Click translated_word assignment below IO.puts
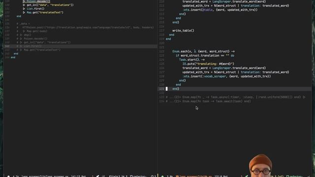This screenshot has height=177, width=315. (224, 68)
